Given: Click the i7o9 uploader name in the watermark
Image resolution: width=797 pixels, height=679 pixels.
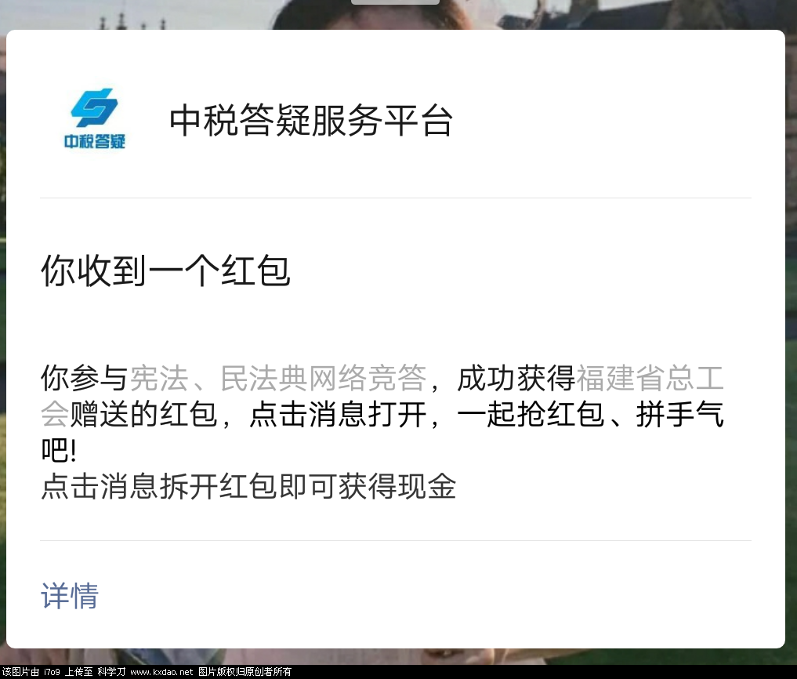Looking at the screenshot, I should (52, 672).
